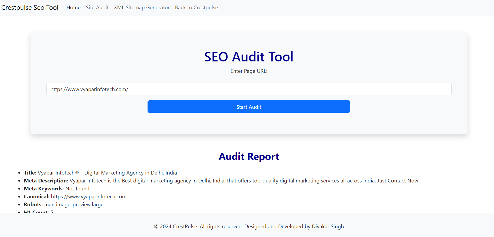Image resolution: width=494 pixels, height=237 pixels.
Task: Click the footer copyright text
Action: coord(249,226)
